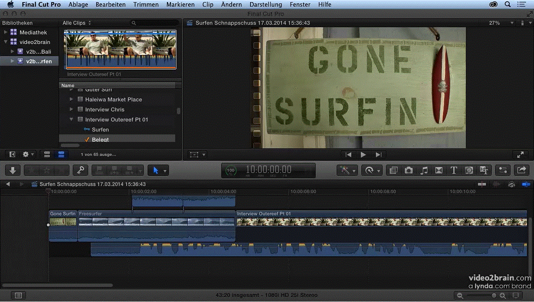
Task: Open the Ablage menu
Action: [x=78, y=5]
